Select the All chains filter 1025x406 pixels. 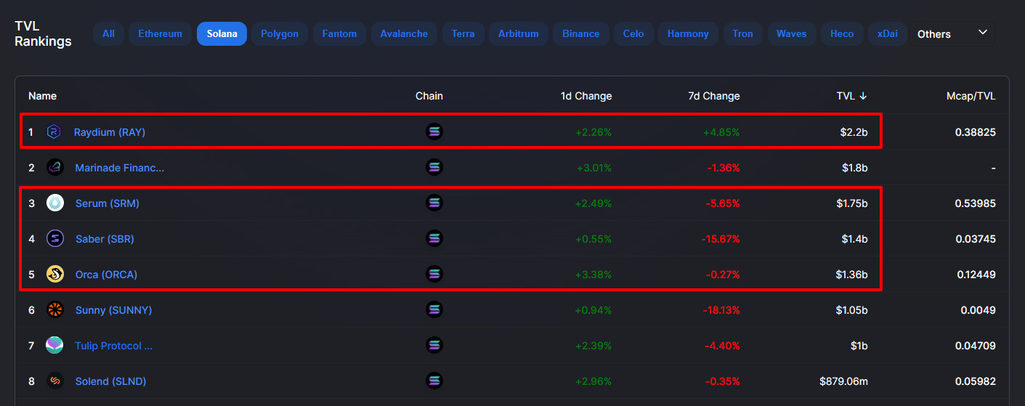[108, 33]
